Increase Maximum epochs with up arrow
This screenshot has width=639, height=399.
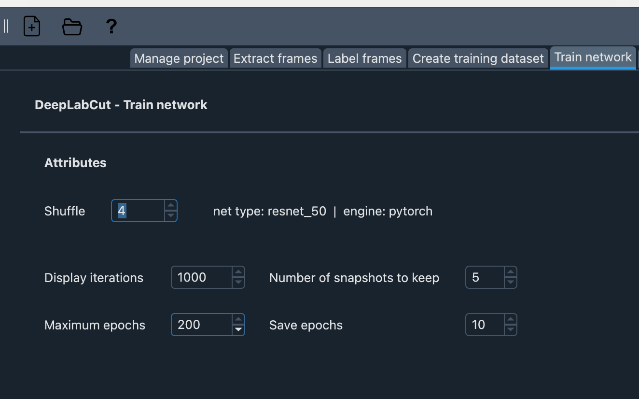(x=238, y=319)
